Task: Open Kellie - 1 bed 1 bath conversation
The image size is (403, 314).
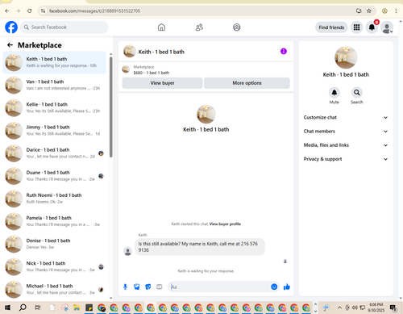Action: pyautogui.click(x=54, y=107)
